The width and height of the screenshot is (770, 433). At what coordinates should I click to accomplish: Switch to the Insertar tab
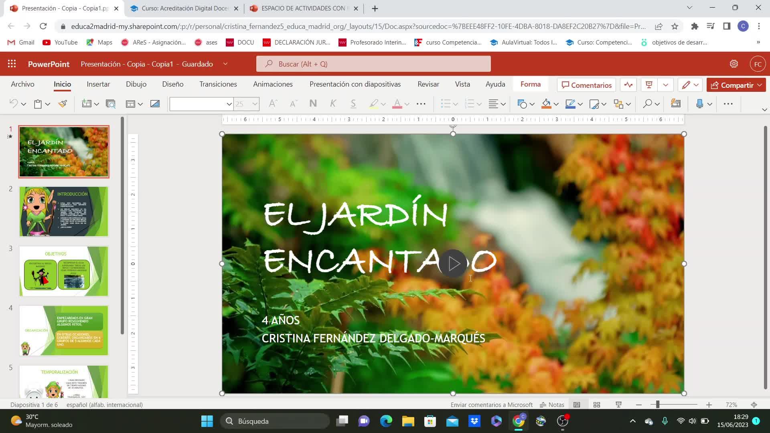pos(98,84)
